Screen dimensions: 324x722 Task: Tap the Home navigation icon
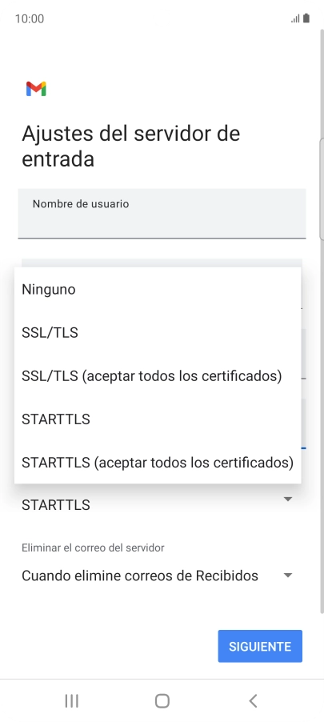point(162,701)
